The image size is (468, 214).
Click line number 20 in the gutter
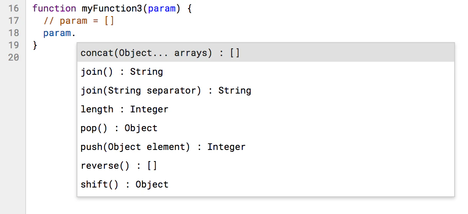(x=13, y=57)
